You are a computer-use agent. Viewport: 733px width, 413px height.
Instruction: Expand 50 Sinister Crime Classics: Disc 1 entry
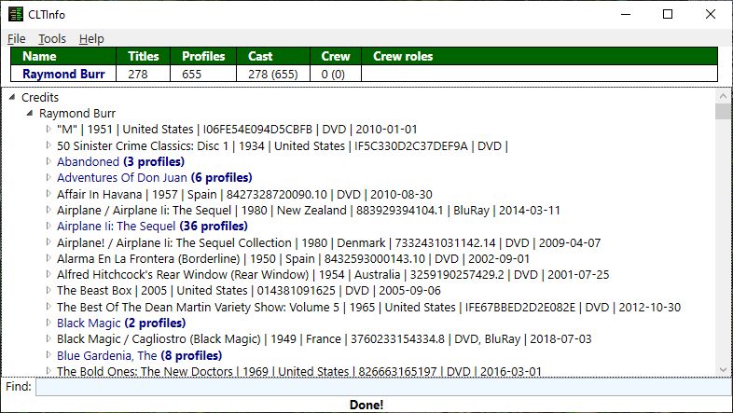pos(48,145)
